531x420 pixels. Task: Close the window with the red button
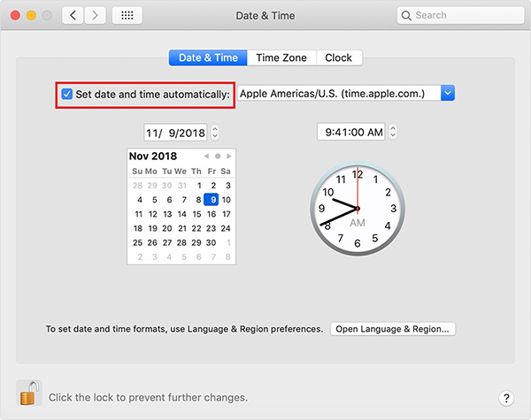[15, 15]
